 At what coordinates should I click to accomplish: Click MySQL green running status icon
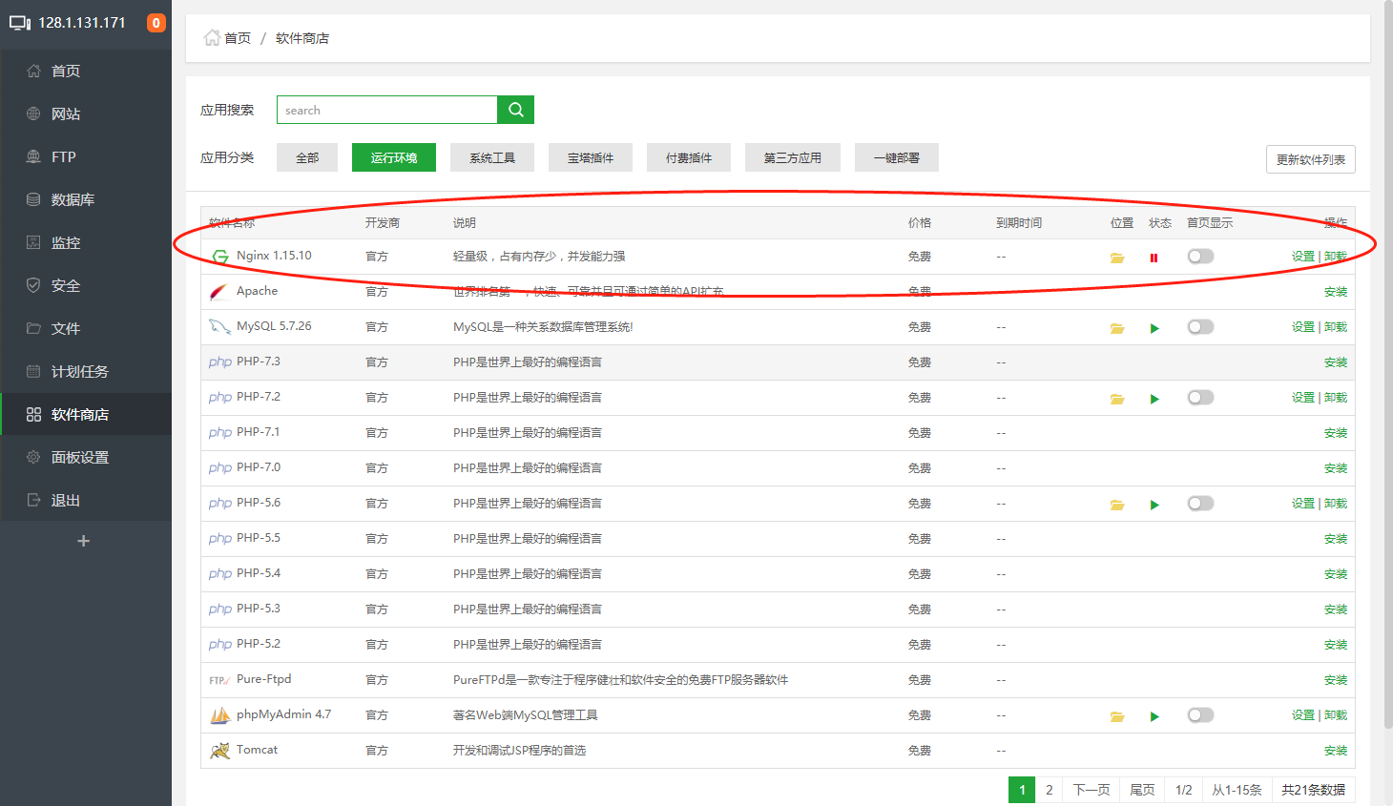(1154, 328)
